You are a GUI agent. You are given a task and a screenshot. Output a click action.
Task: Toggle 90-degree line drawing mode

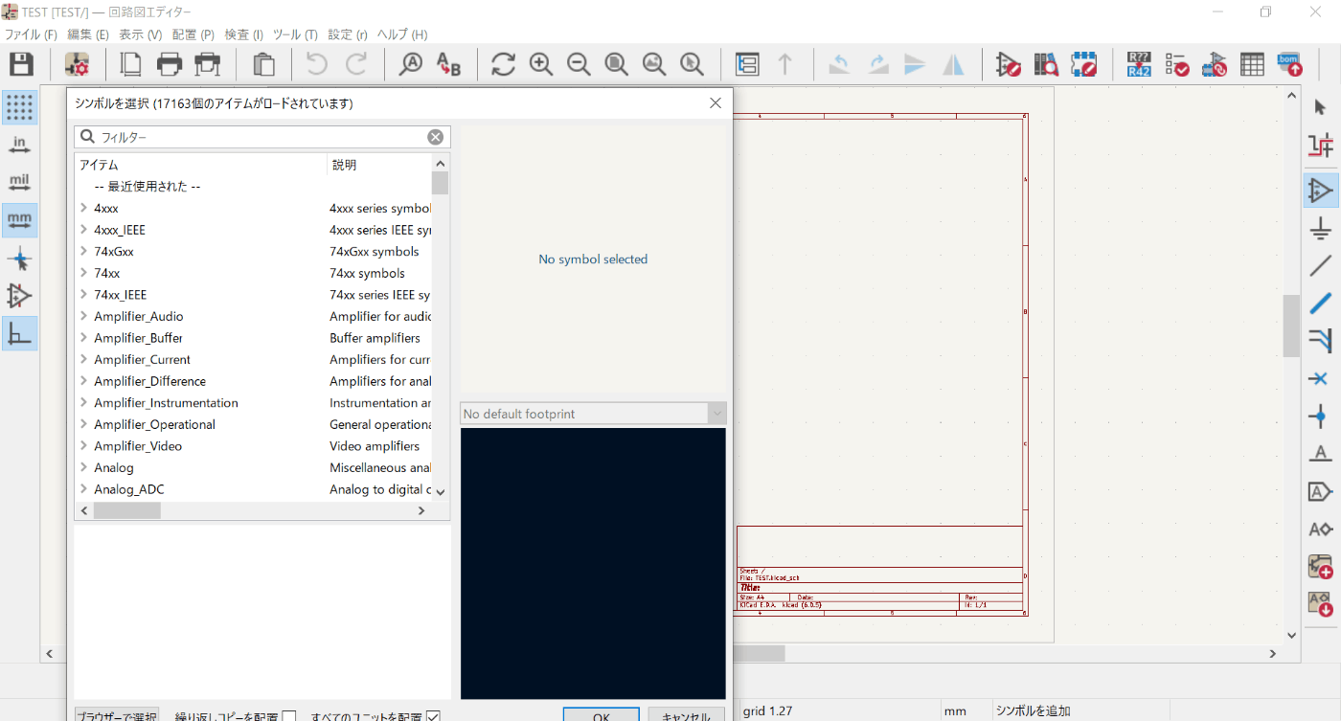tap(20, 333)
